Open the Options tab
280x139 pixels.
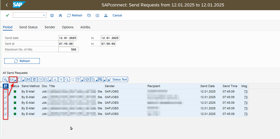67,27
